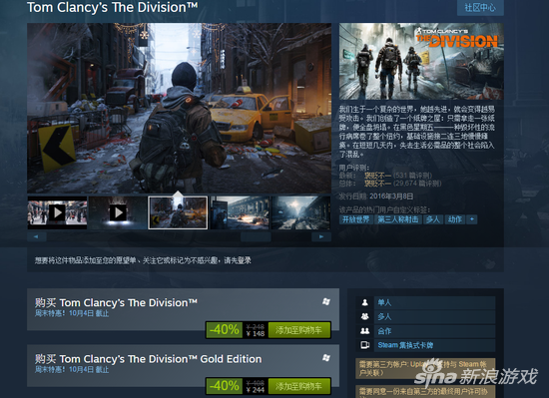Add The Division Gold Edition to cart
Image resolution: width=549 pixels, height=398 pixels.
coord(298,386)
